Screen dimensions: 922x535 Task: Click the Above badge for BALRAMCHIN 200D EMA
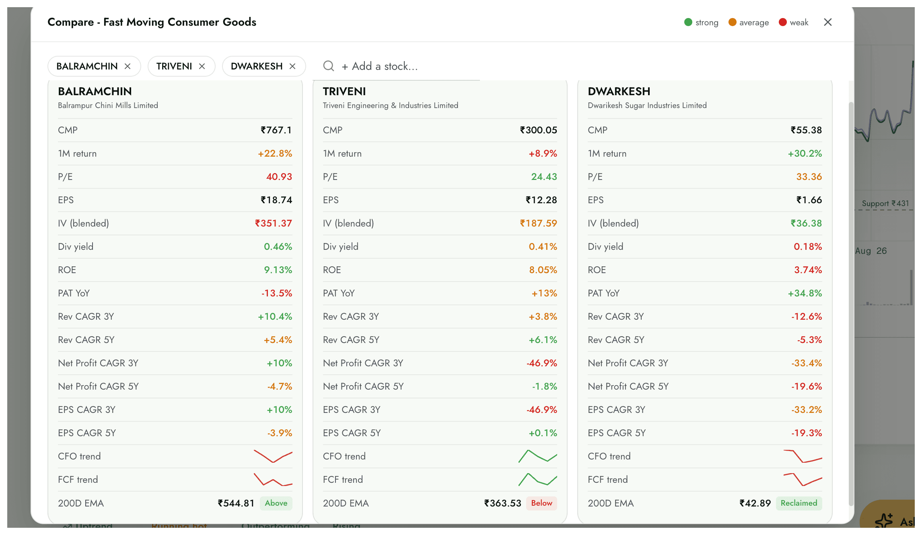(x=276, y=503)
